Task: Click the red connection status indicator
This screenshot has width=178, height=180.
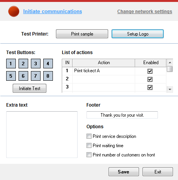Action: pos(14,11)
